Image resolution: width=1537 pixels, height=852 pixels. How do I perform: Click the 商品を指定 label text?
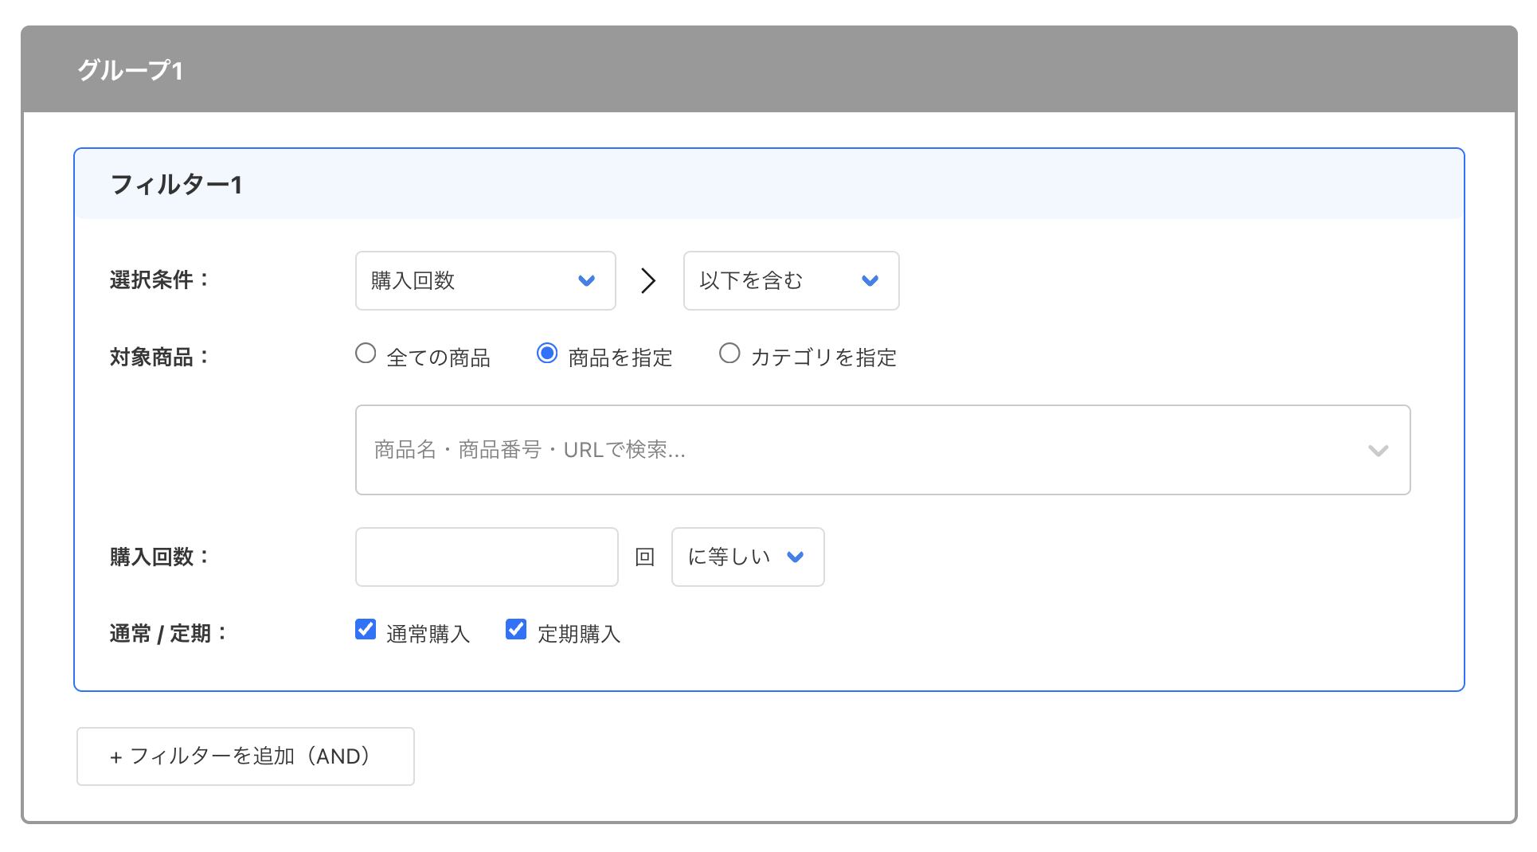(x=619, y=357)
